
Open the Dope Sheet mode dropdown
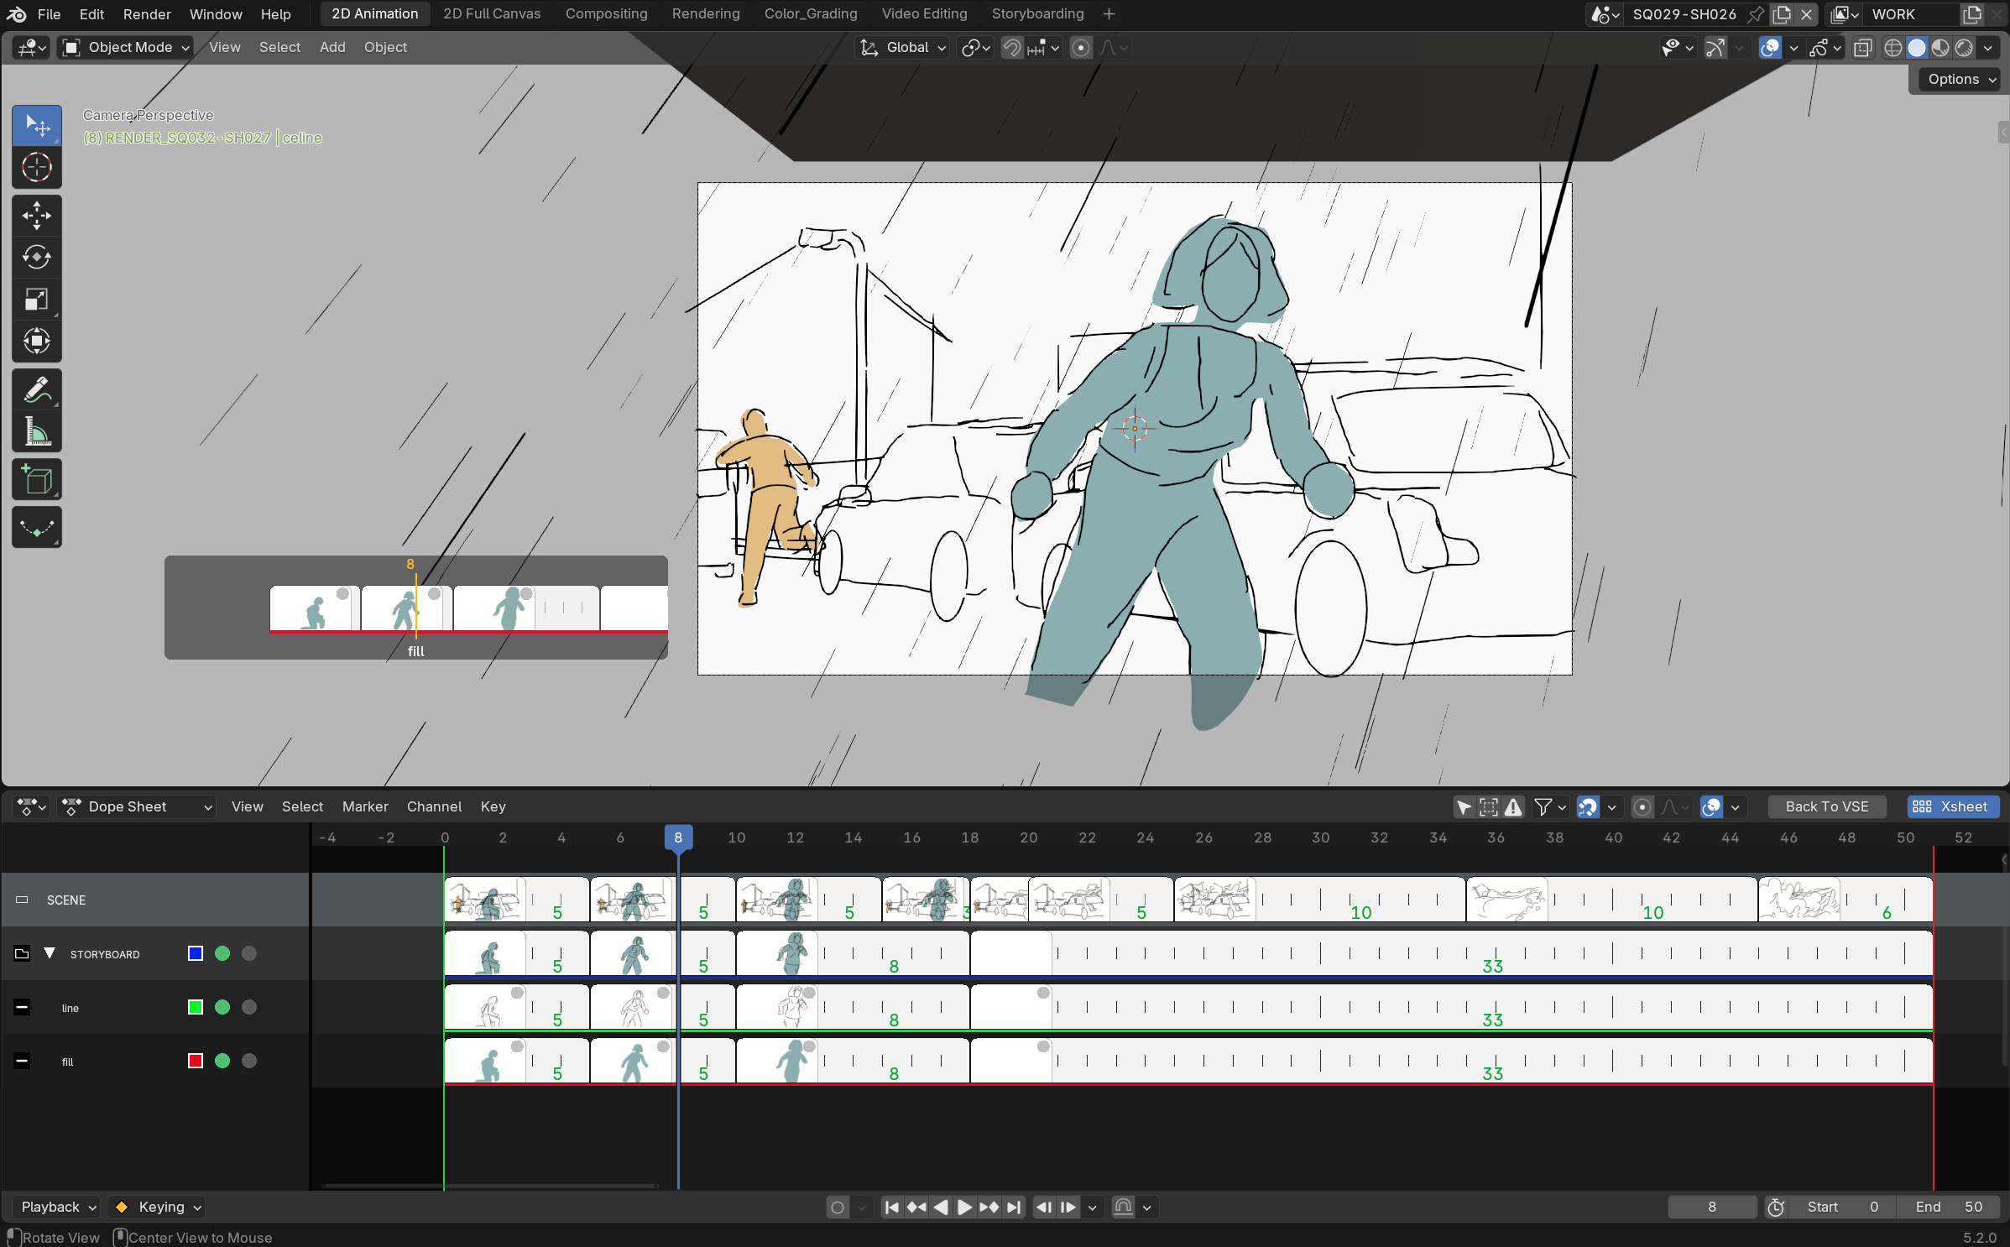click(x=138, y=806)
